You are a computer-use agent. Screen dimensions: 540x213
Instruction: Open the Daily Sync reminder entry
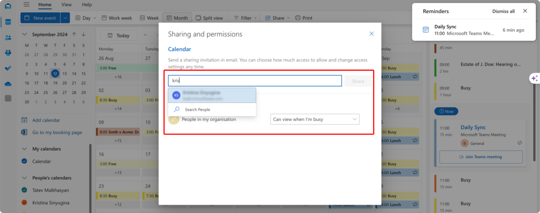coord(473,30)
